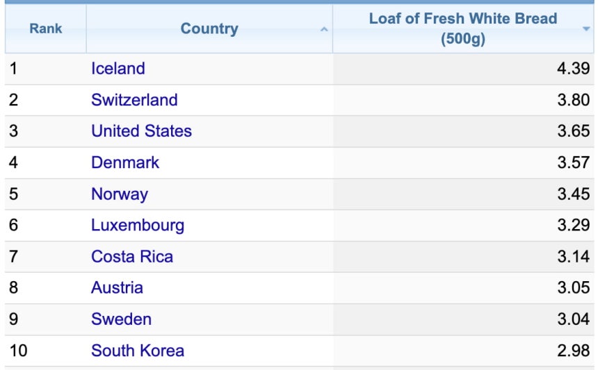
Task: Open the Switzerland country link
Action: (x=134, y=100)
